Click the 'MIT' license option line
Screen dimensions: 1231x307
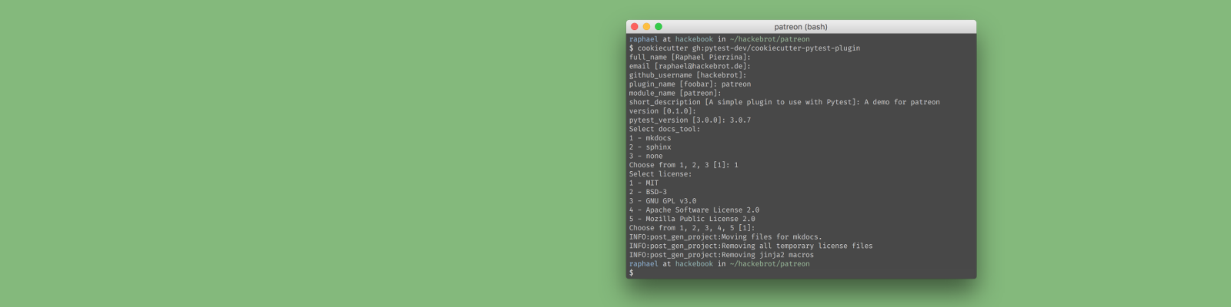tap(644, 183)
